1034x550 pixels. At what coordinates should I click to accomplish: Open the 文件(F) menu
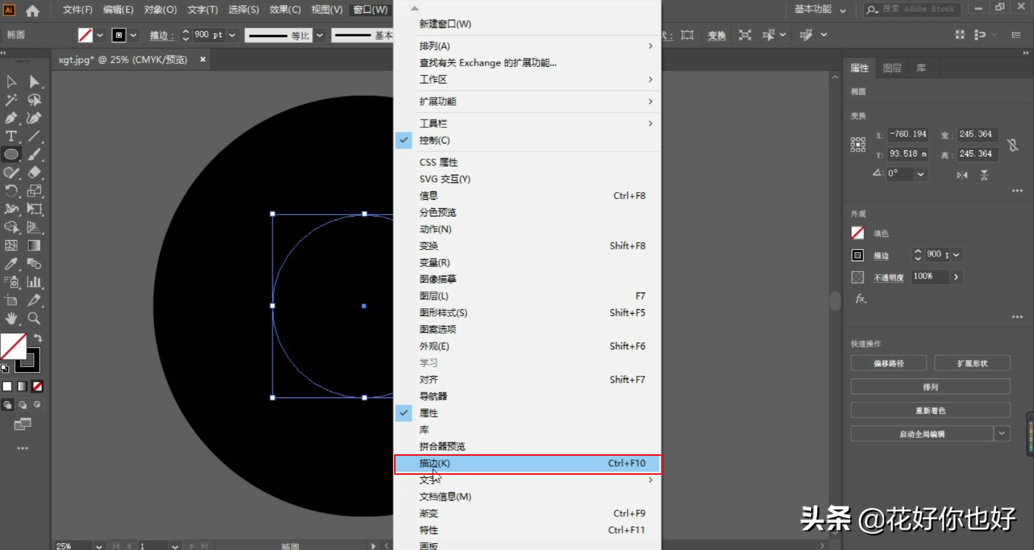click(x=78, y=10)
